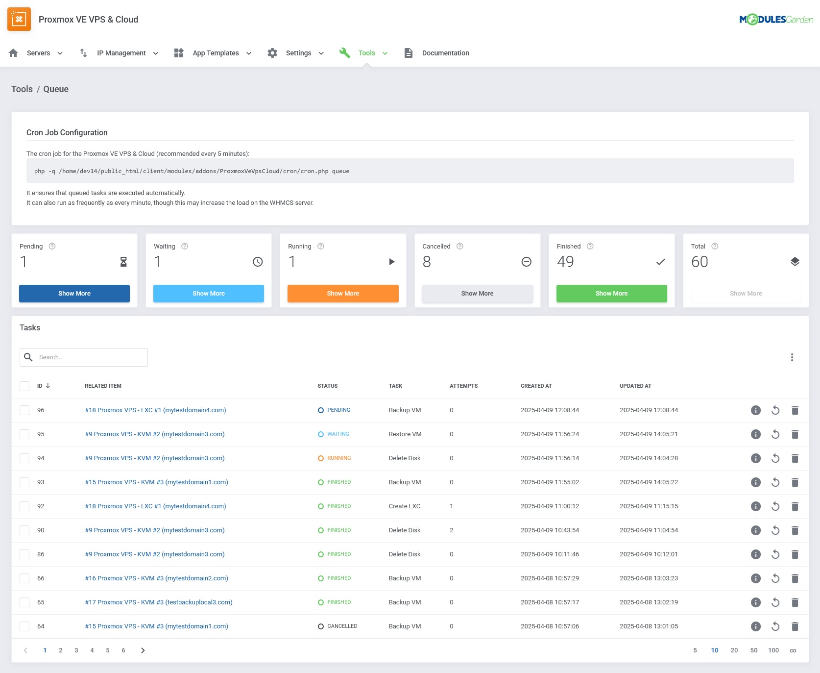
Task: Open link #18 Proxmox VPS - LXC #1
Action: [x=155, y=410]
